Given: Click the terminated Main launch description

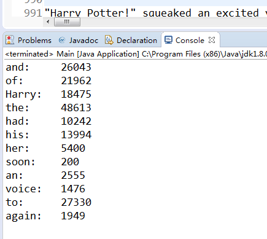Looking at the screenshot, I should (x=136, y=54).
